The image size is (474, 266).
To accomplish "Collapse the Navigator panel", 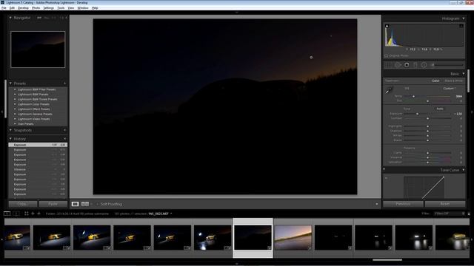I will 10,18.
